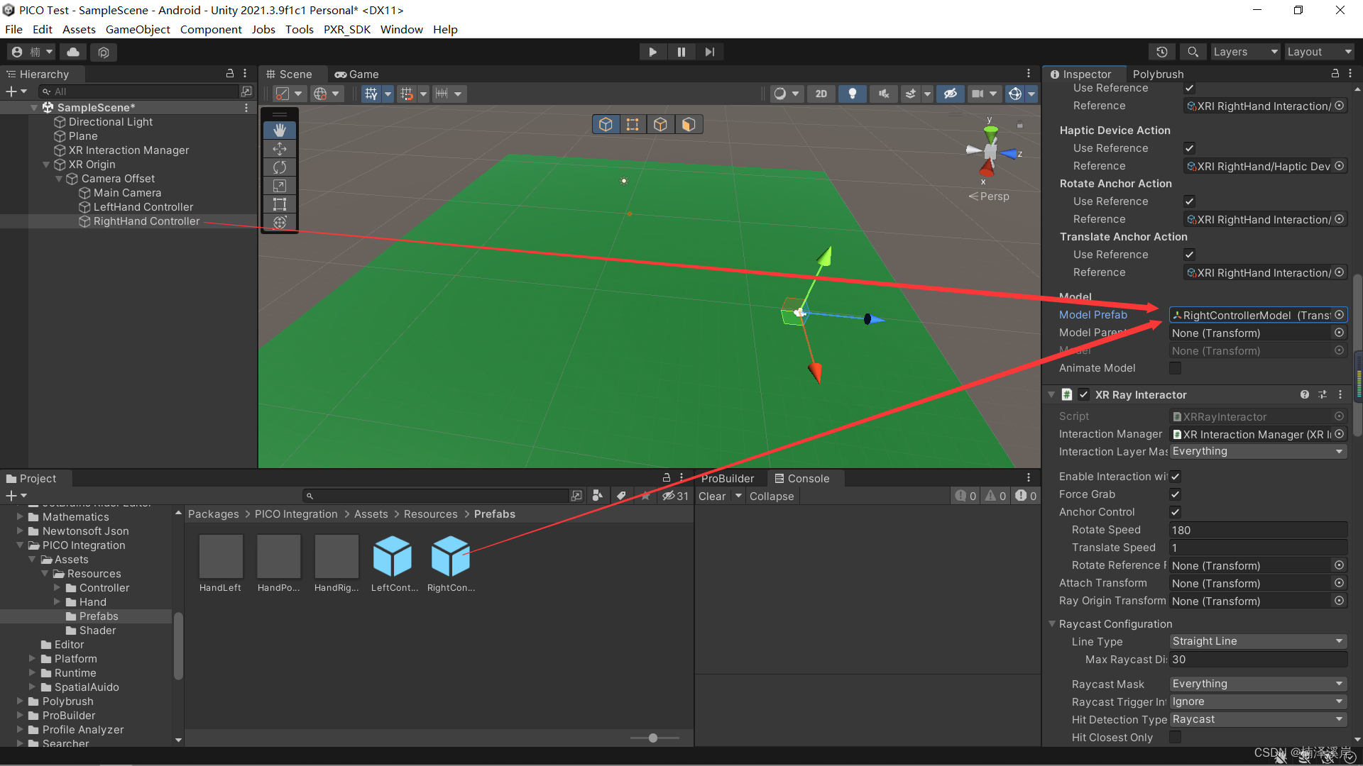Viewport: 1363px width, 766px height.
Task: Click the Clear console button
Action: pyautogui.click(x=712, y=496)
